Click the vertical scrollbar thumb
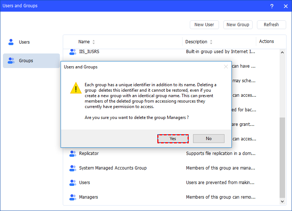This screenshot has height=211, width=292. (282, 158)
